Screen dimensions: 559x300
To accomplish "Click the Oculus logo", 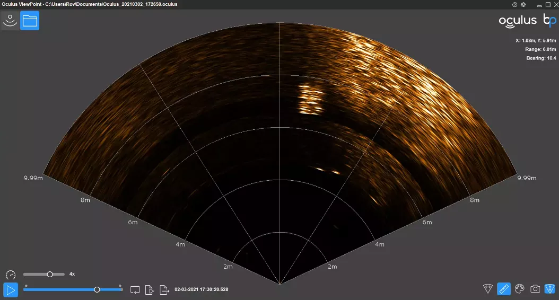I will (x=518, y=21).
